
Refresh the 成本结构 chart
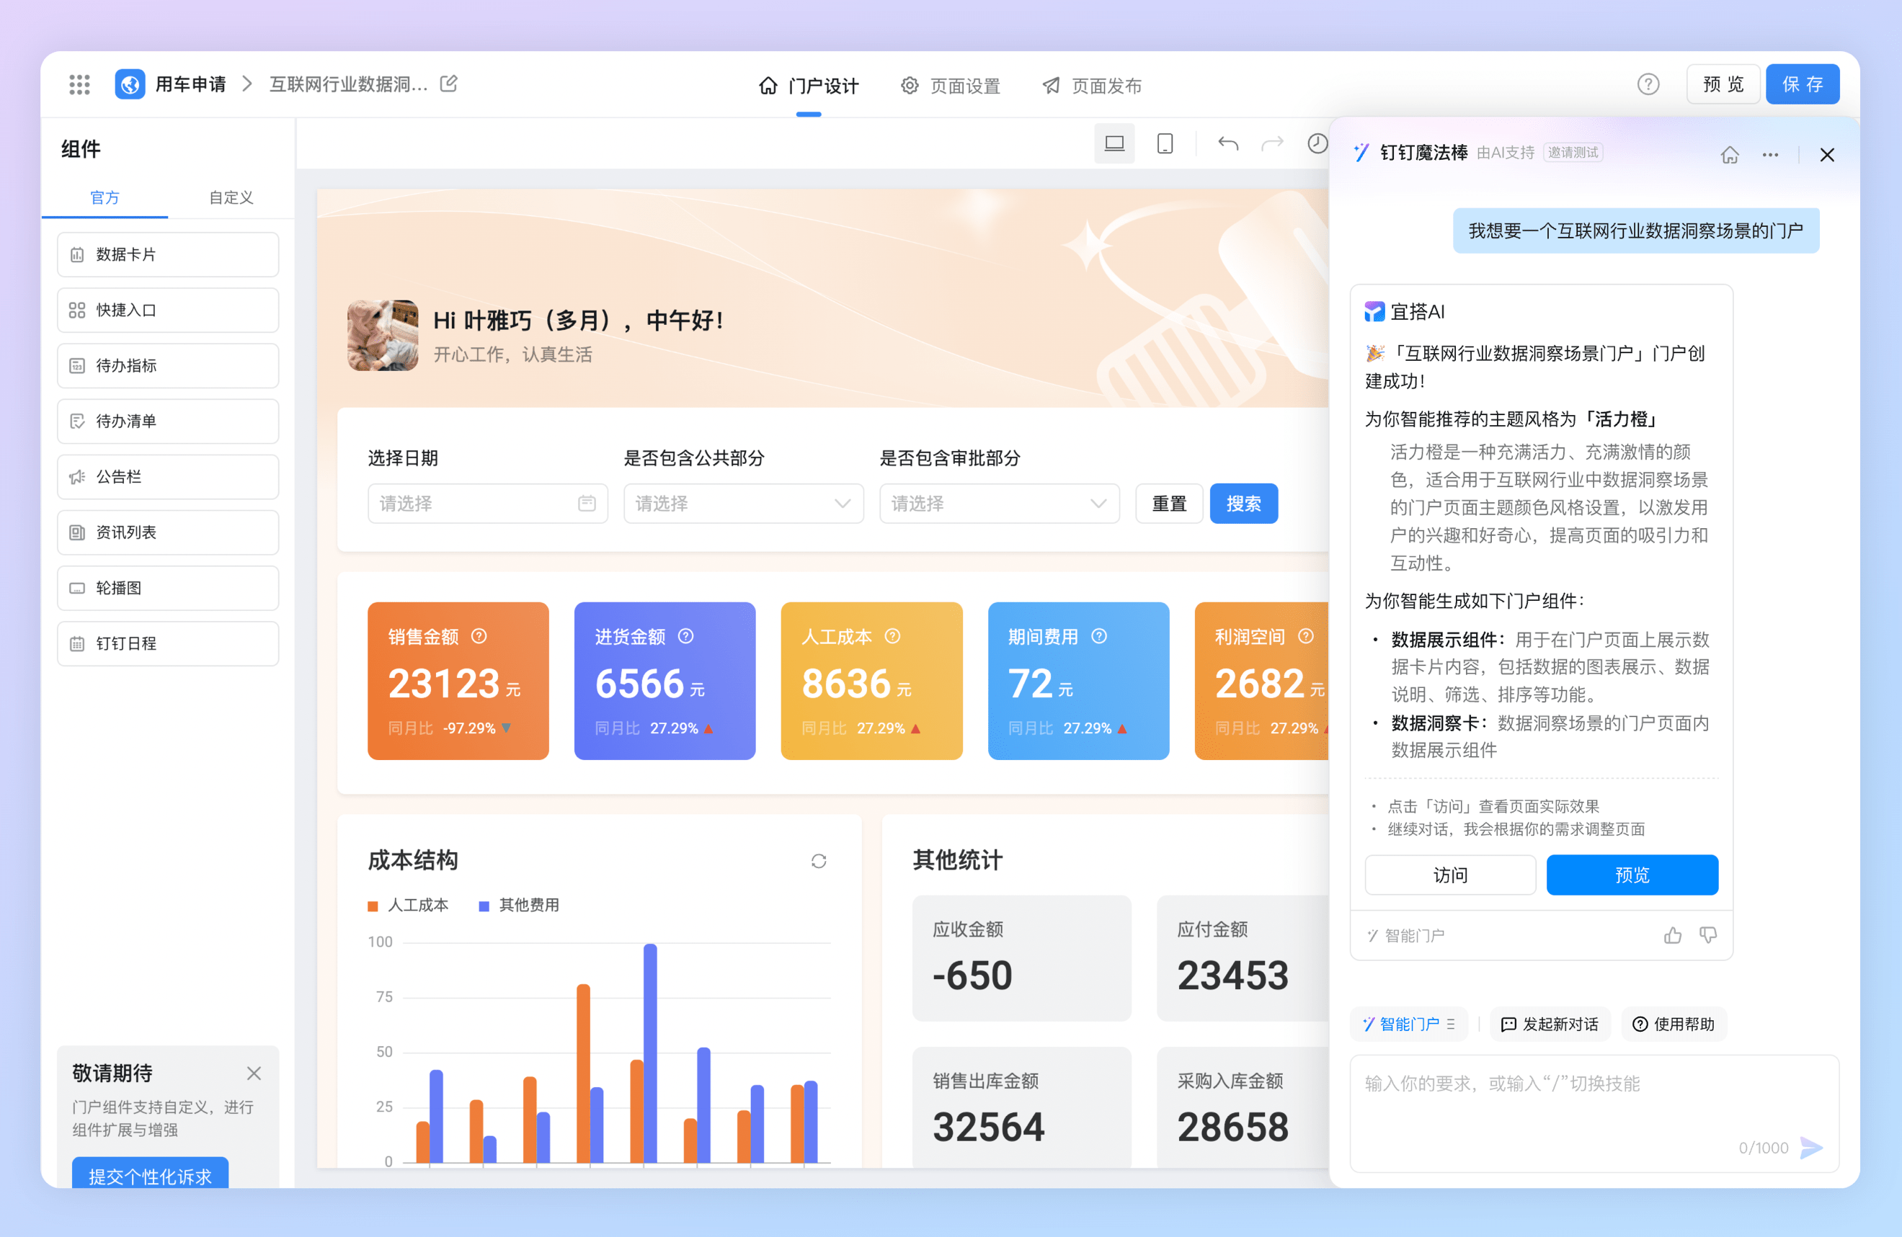pos(818,861)
